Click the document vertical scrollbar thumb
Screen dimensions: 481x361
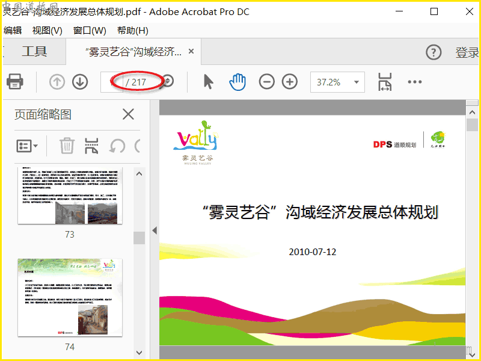[x=472, y=125]
